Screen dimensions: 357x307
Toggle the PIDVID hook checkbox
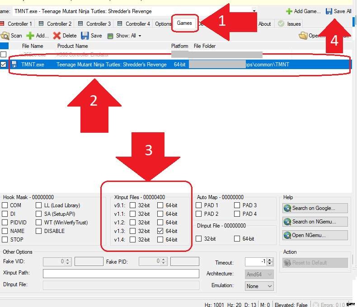coord(5,223)
